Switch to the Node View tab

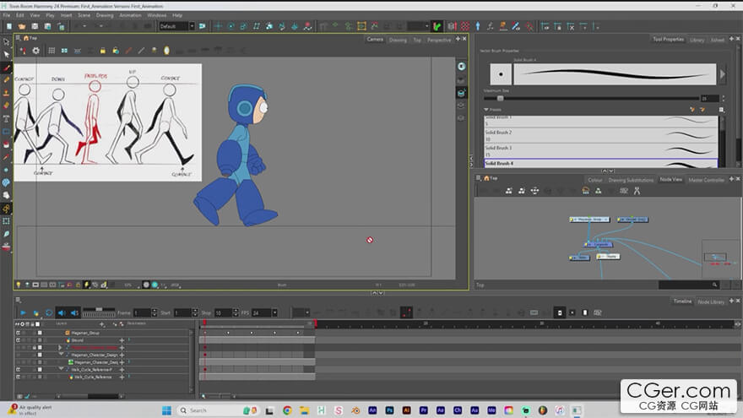tap(670, 180)
